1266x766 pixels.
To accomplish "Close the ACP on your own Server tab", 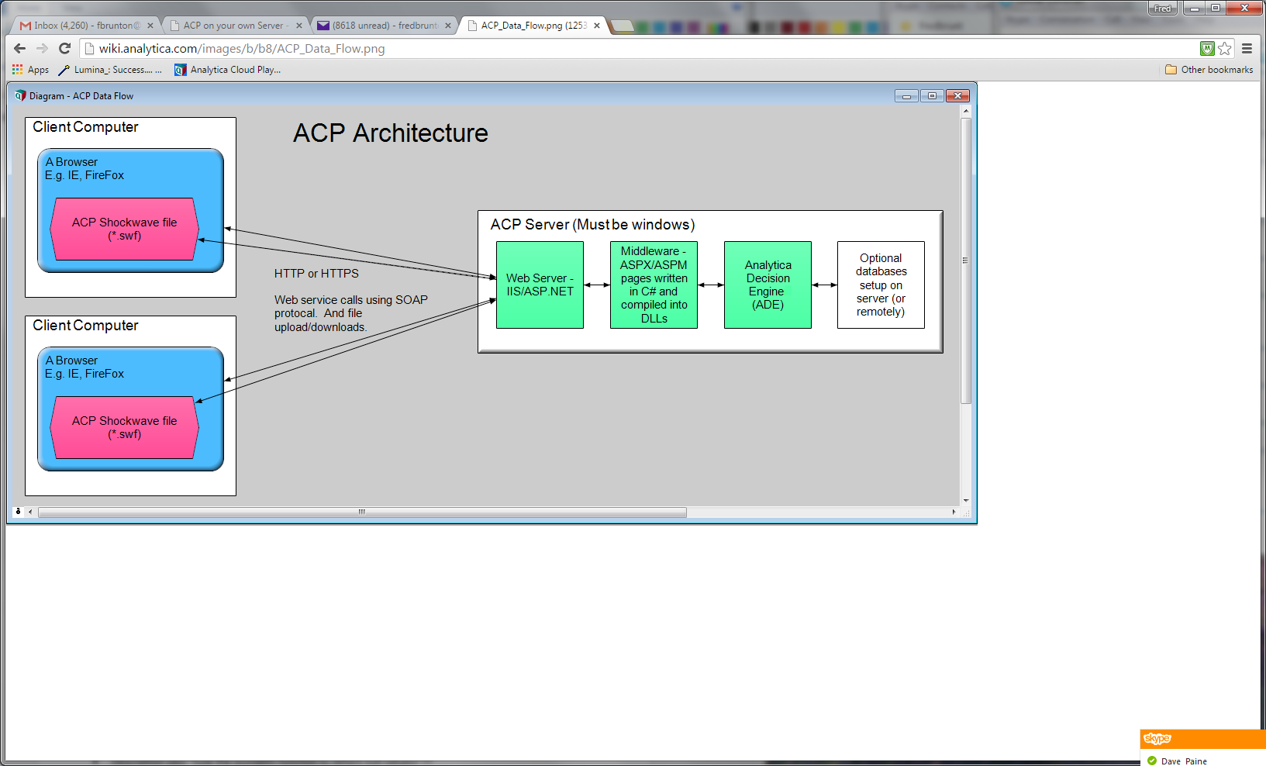I will (x=299, y=26).
